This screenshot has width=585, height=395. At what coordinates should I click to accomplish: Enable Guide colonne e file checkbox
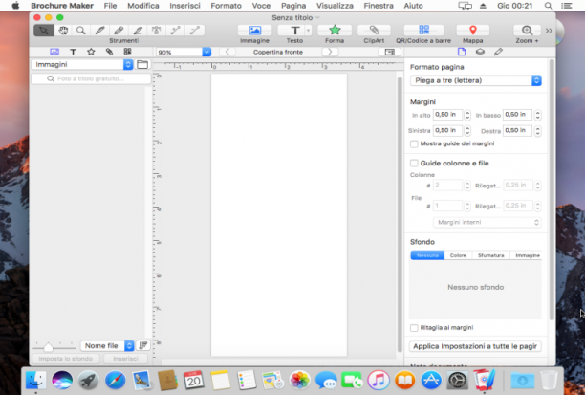coord(414,164)
